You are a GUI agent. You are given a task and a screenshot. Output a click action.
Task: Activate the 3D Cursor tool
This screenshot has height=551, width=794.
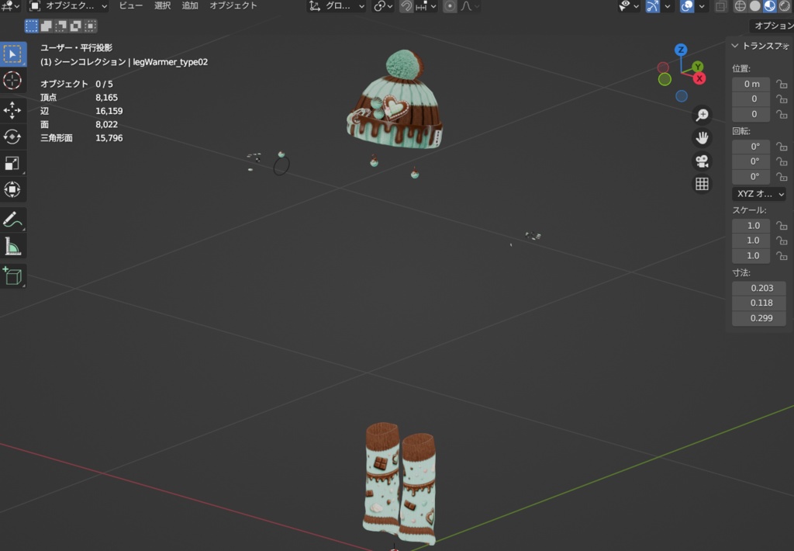[12, 81]
